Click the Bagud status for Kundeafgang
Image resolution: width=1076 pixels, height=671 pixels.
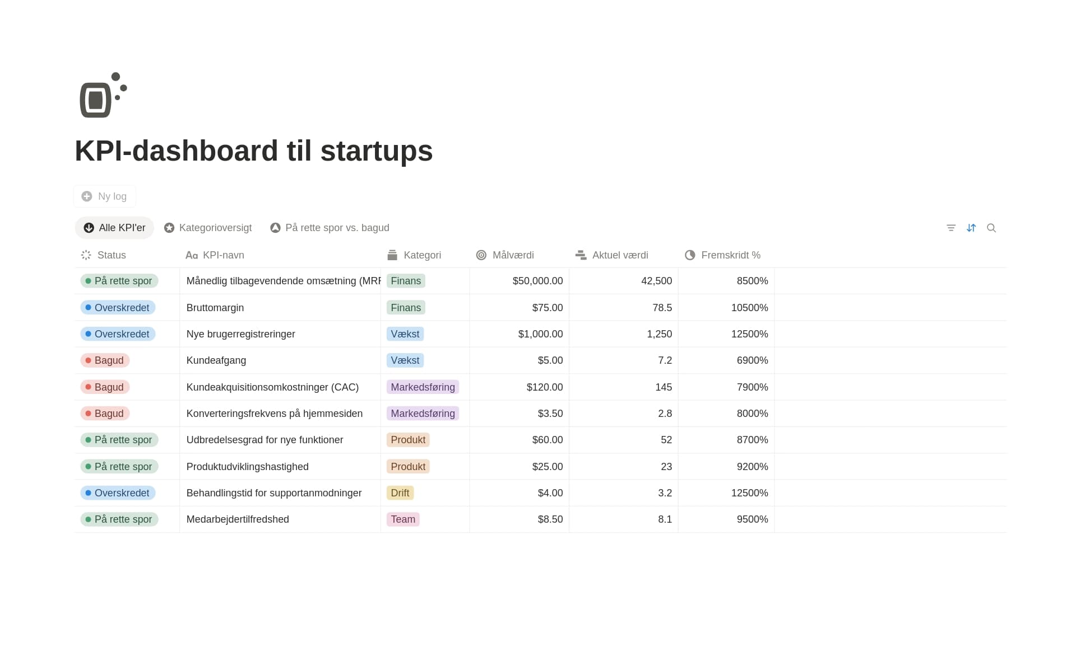click(x=105, y=360)
